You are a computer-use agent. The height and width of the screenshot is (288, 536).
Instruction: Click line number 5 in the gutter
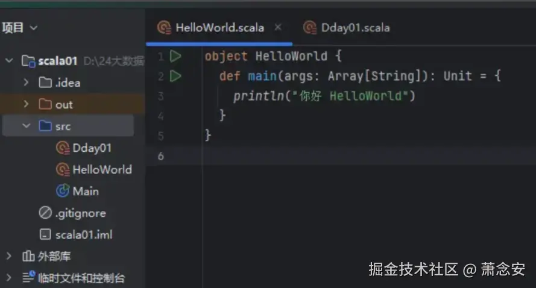(160, 136)
